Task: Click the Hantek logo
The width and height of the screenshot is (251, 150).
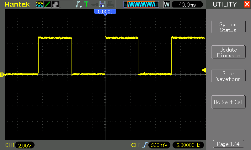Action: pos(17,4)
